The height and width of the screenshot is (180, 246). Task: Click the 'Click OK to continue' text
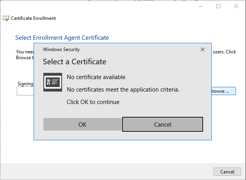pos(93,102)
